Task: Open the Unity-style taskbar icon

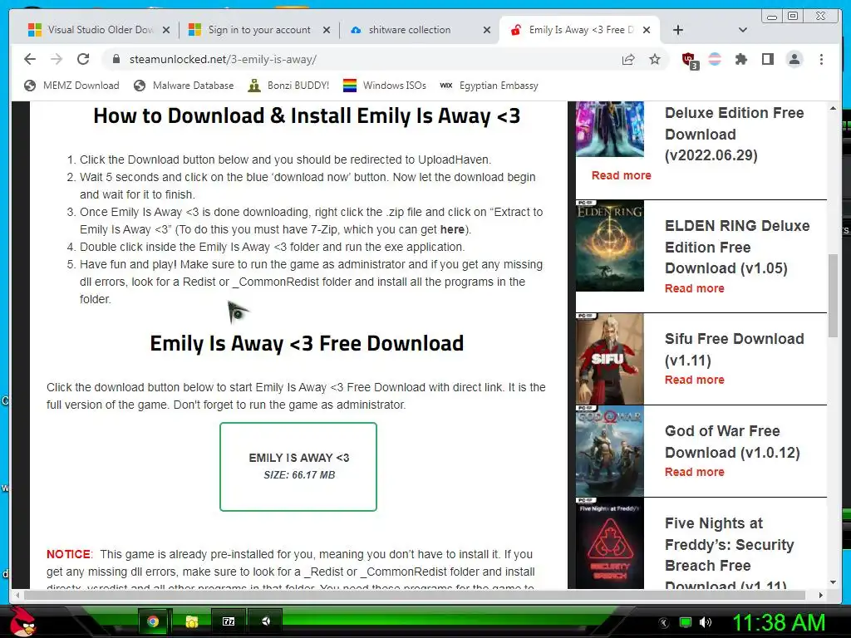Action: (x=266, y=621)
